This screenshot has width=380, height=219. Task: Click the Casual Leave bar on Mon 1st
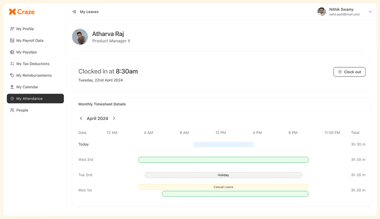click(223, 187)
